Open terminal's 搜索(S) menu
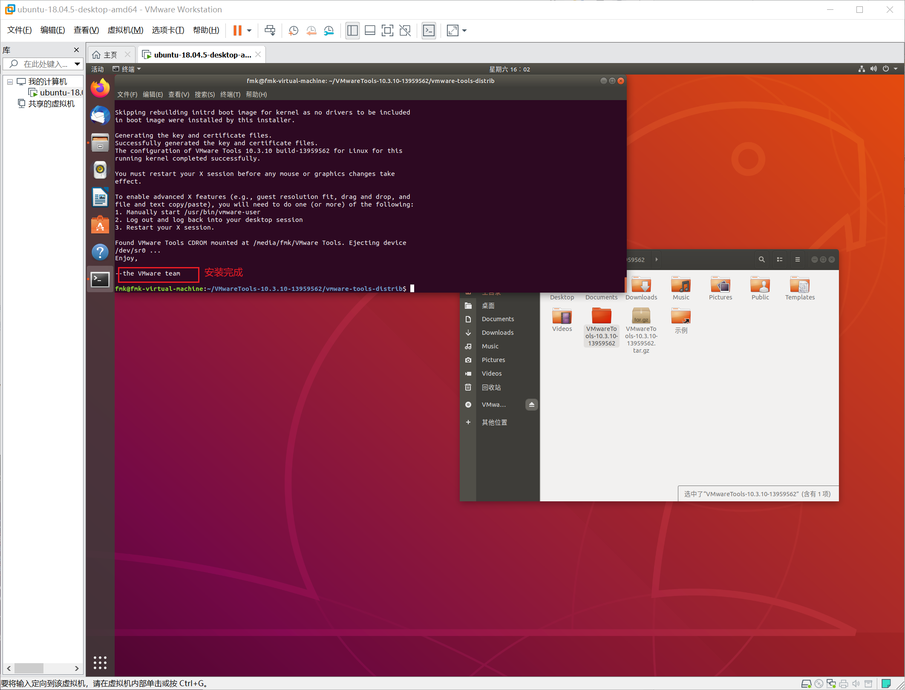Image resolution: width=905 pixels, height=690 pixels. [x=205, y=95]
